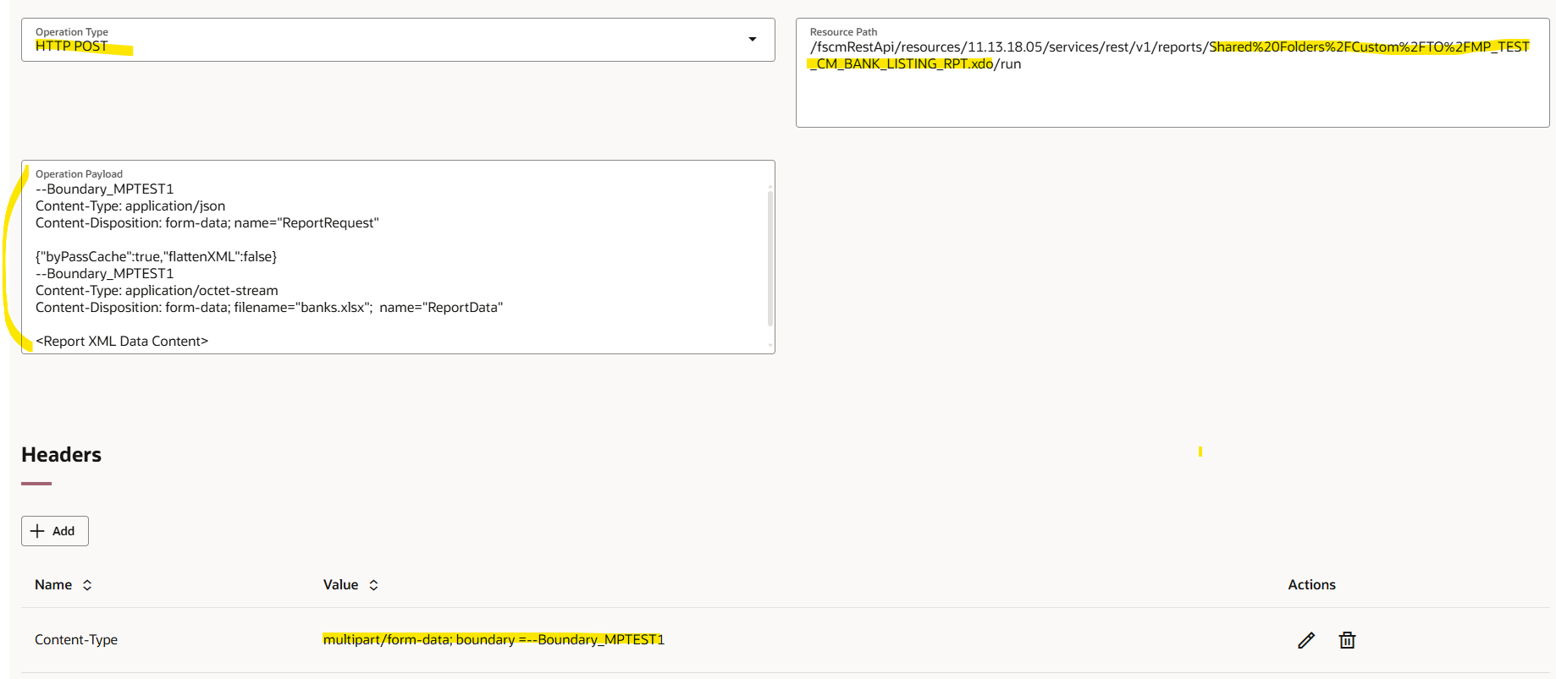
Task: Click the ReportRequest Content-Disposition line
Action: click(x=207, y=222)
